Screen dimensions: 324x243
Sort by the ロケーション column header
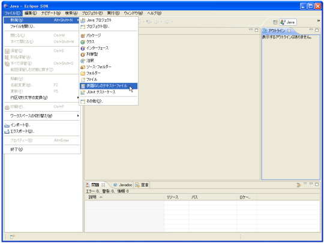click(247, 197)
